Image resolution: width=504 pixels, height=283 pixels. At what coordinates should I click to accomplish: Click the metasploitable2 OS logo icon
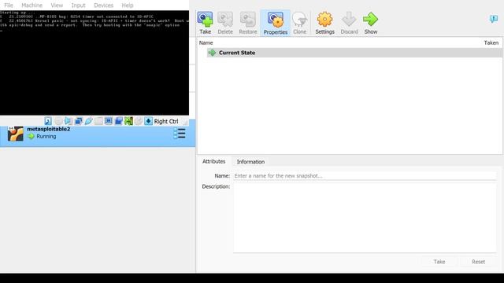(16, 134)
